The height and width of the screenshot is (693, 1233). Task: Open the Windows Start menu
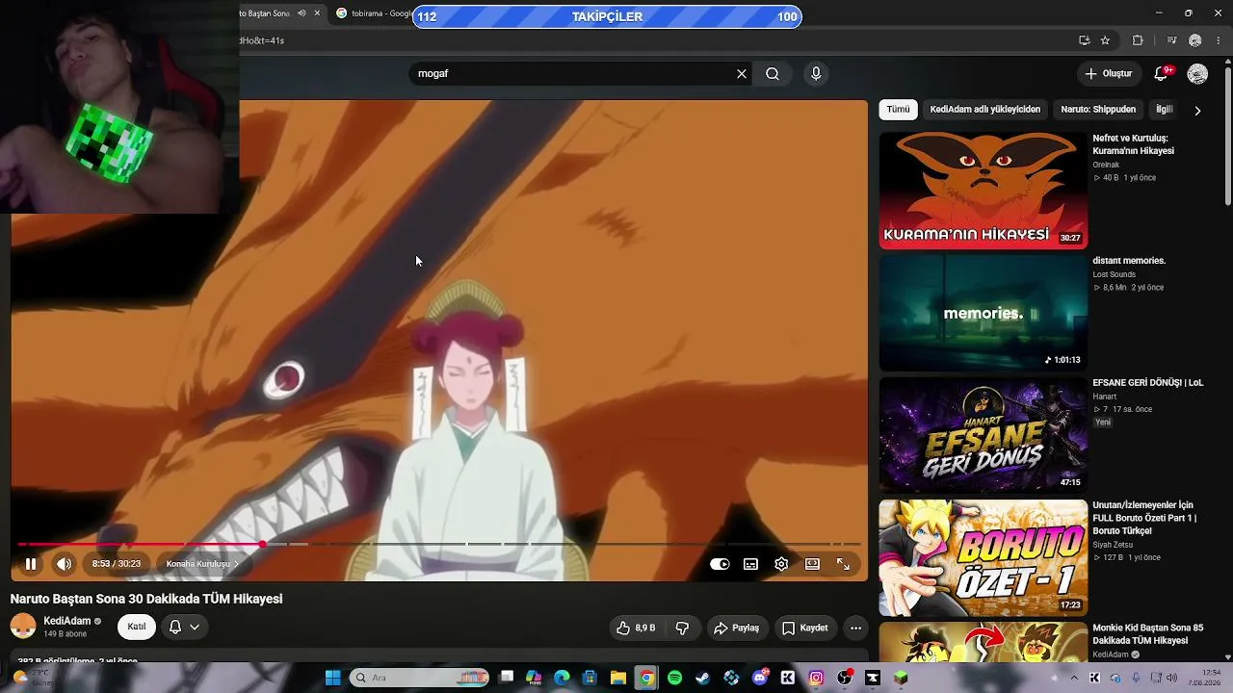(x=332, y=678)
